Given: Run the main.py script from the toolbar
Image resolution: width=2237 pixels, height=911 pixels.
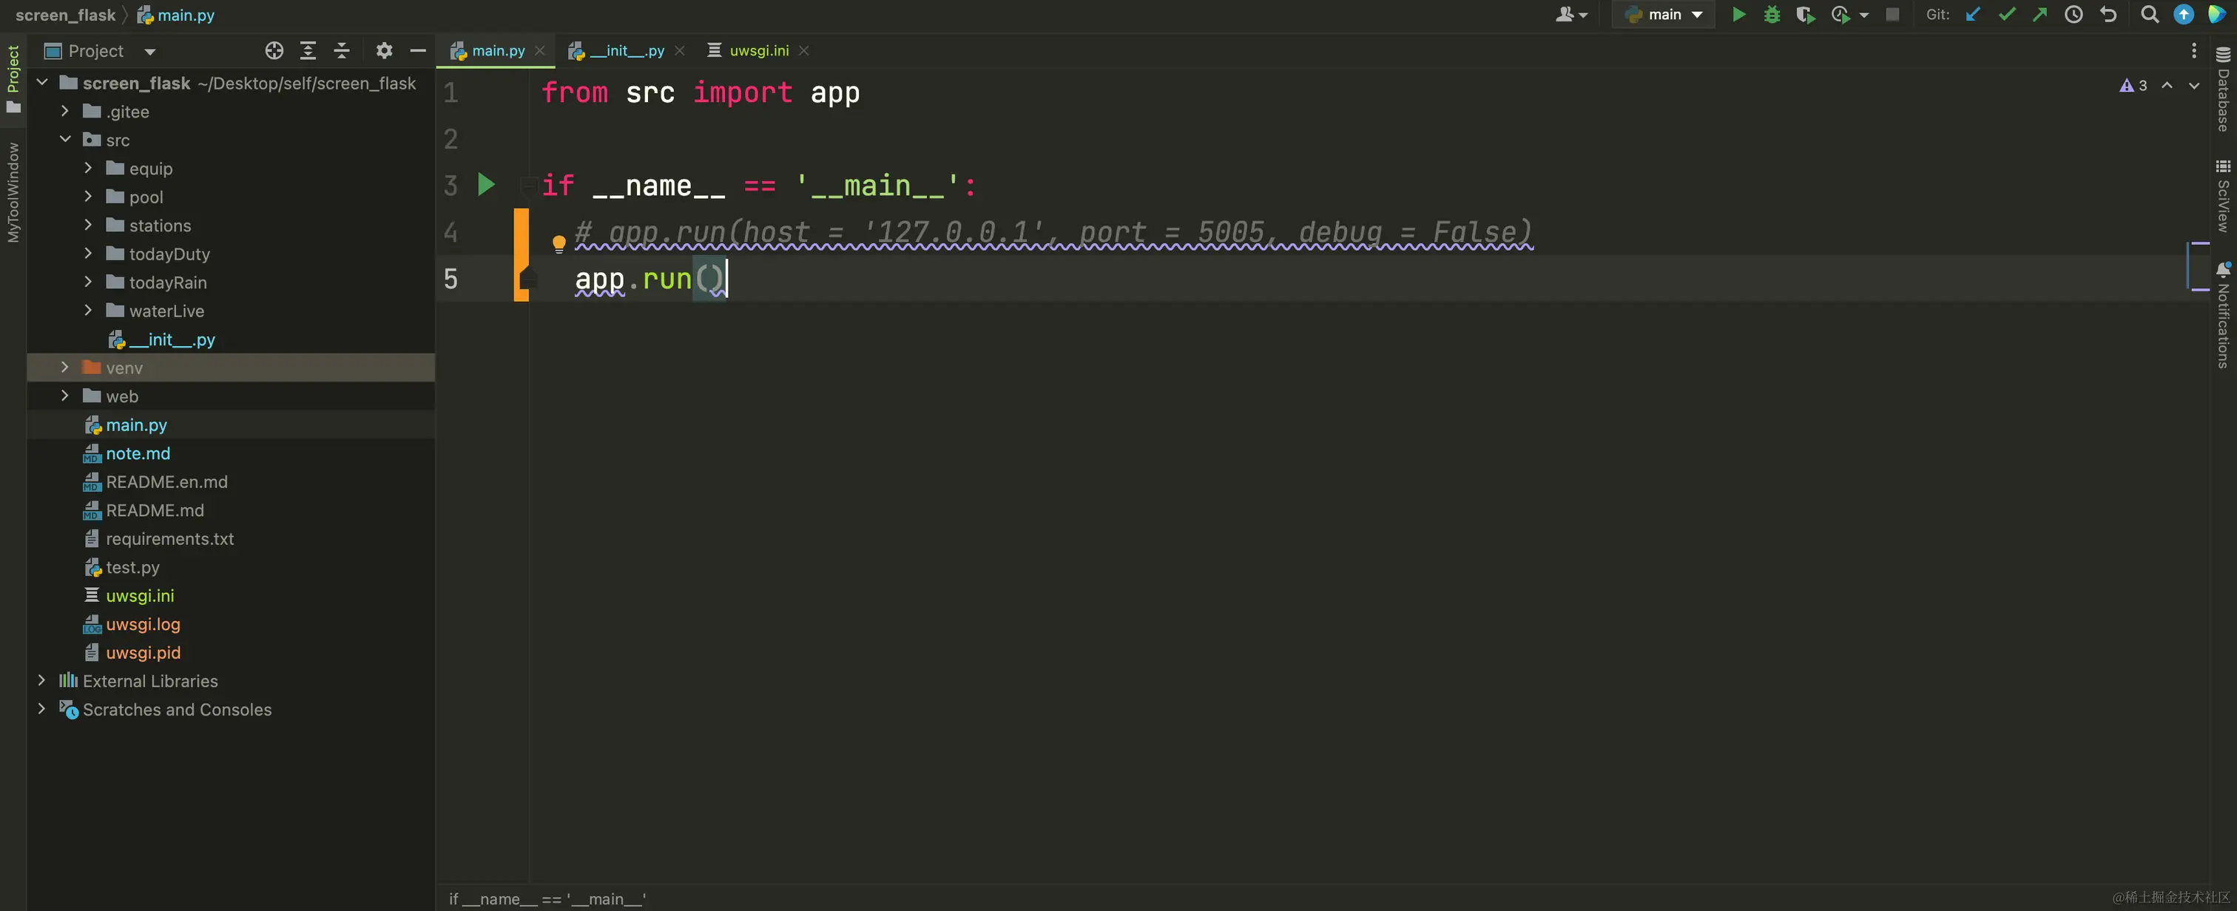Looking at the screenshot, I should click(1739, 15).
